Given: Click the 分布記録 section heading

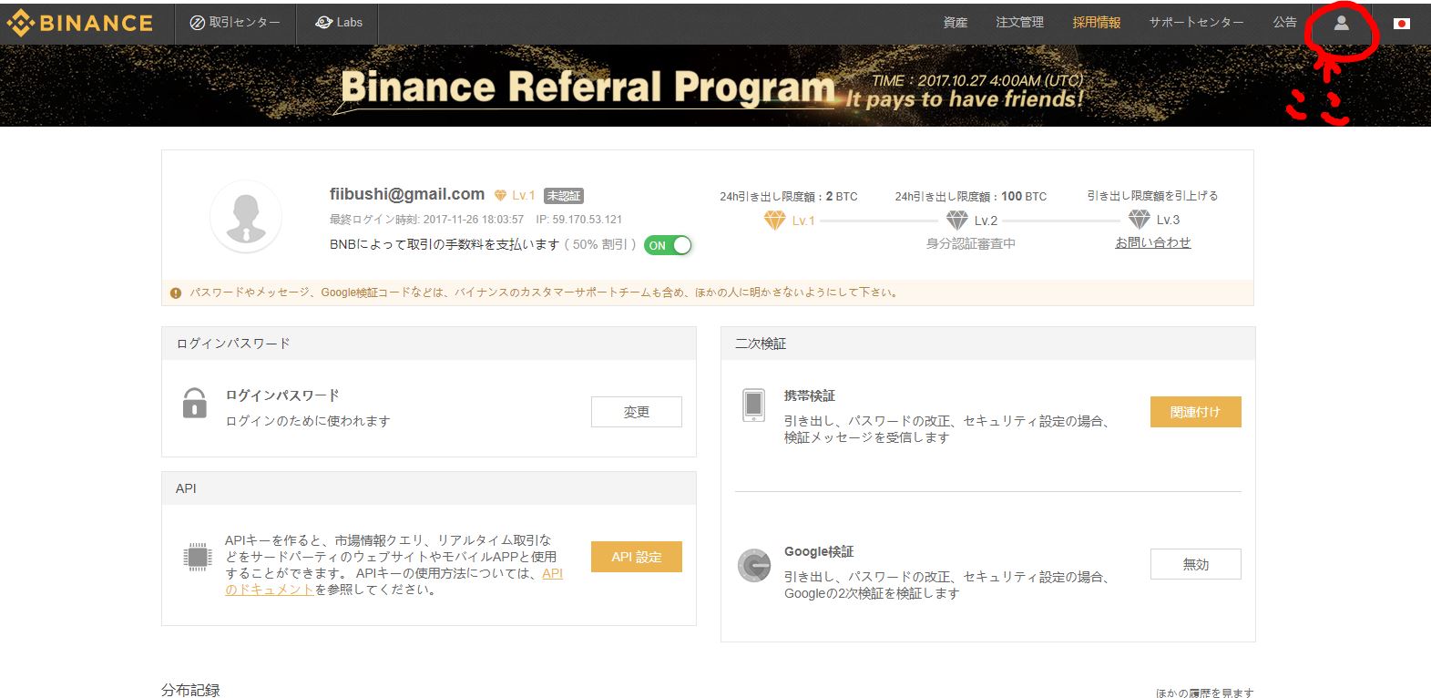Looking at the screenshot, I should (190, 690).
